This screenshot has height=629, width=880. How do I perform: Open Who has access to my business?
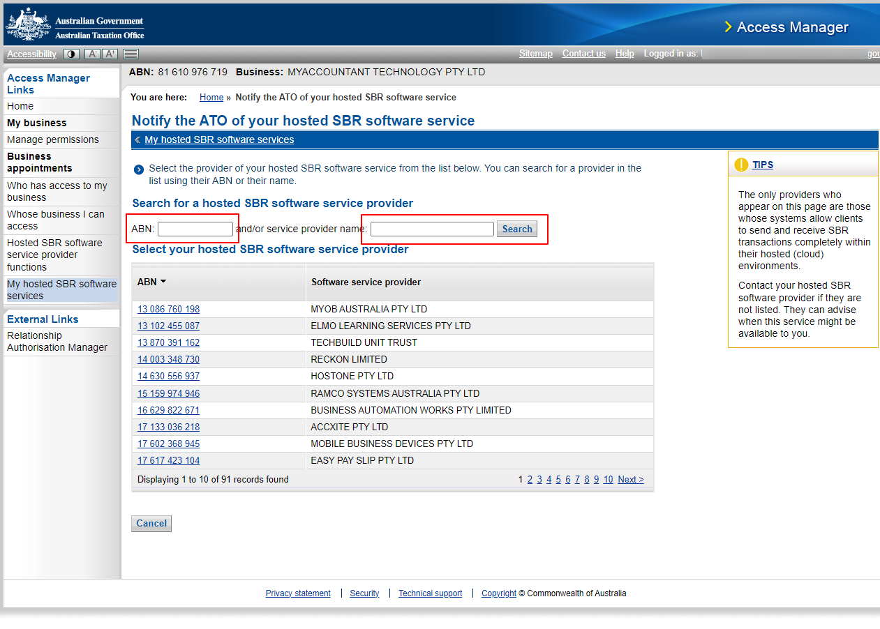click(x=57, y=192)
